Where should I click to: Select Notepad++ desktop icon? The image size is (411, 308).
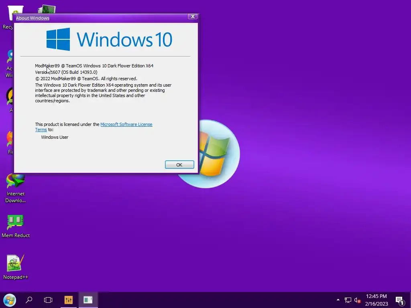click(x=16, y=267)
